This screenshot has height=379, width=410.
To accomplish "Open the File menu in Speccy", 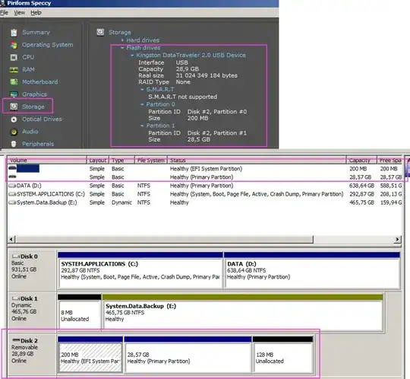I will 4,13.
